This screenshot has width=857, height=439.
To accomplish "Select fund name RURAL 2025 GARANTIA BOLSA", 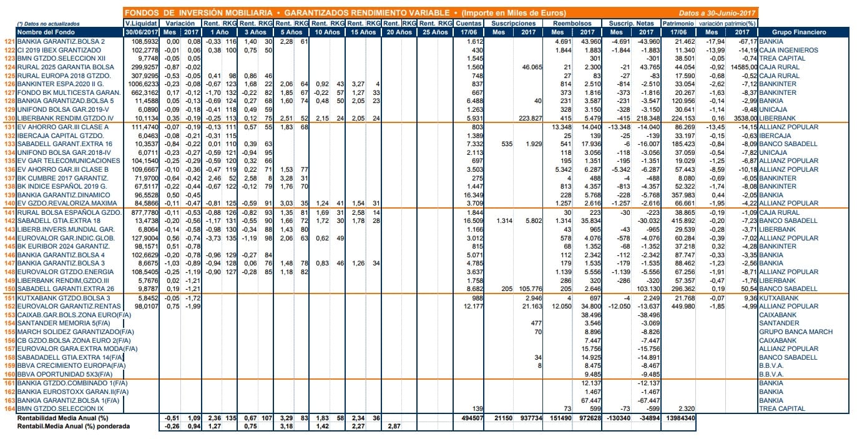I will [x=66, y=67].
